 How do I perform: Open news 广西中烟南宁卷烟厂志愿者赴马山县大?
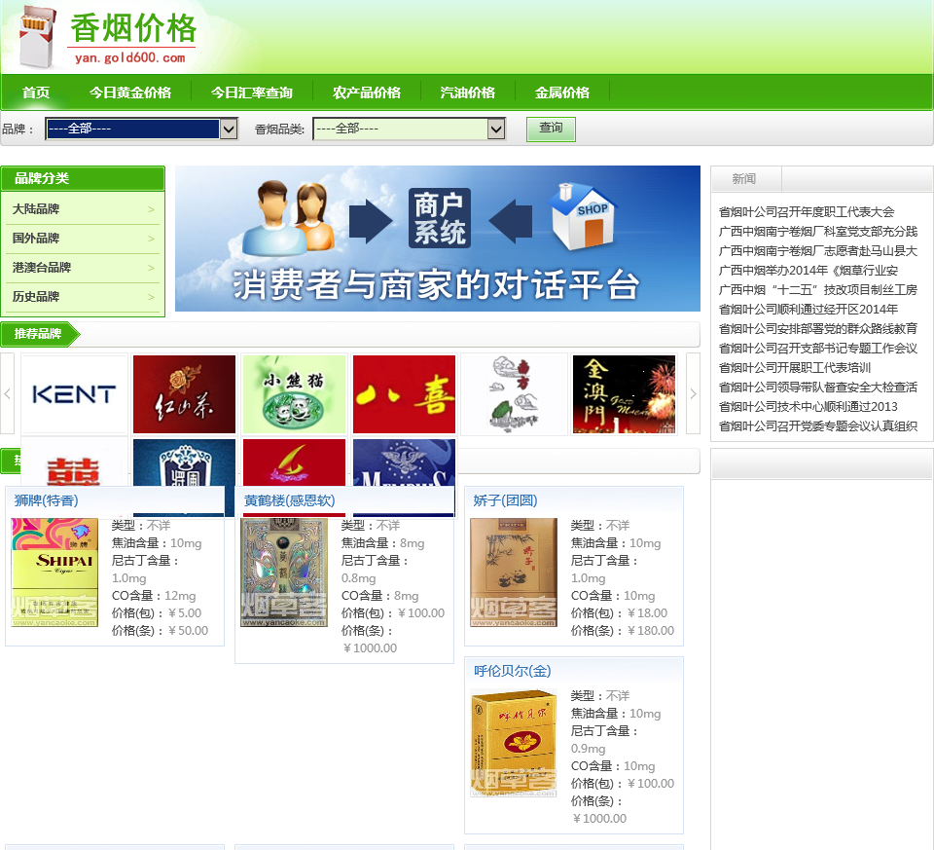(x=818, y=251)
